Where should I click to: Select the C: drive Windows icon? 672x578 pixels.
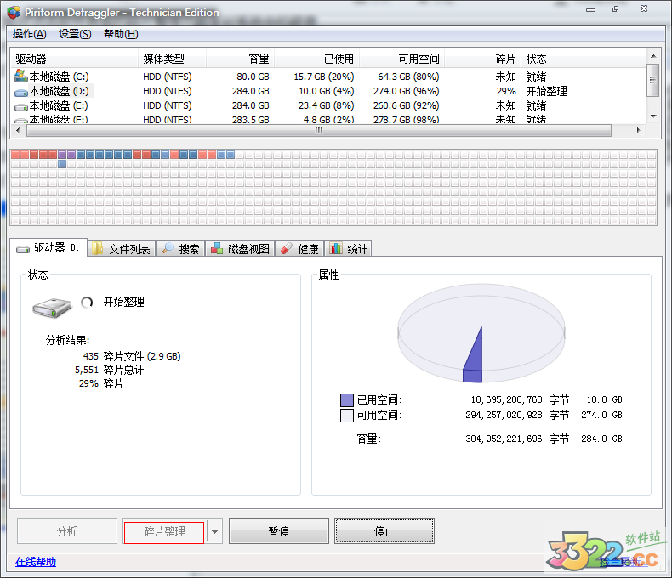tap(20, 76)
